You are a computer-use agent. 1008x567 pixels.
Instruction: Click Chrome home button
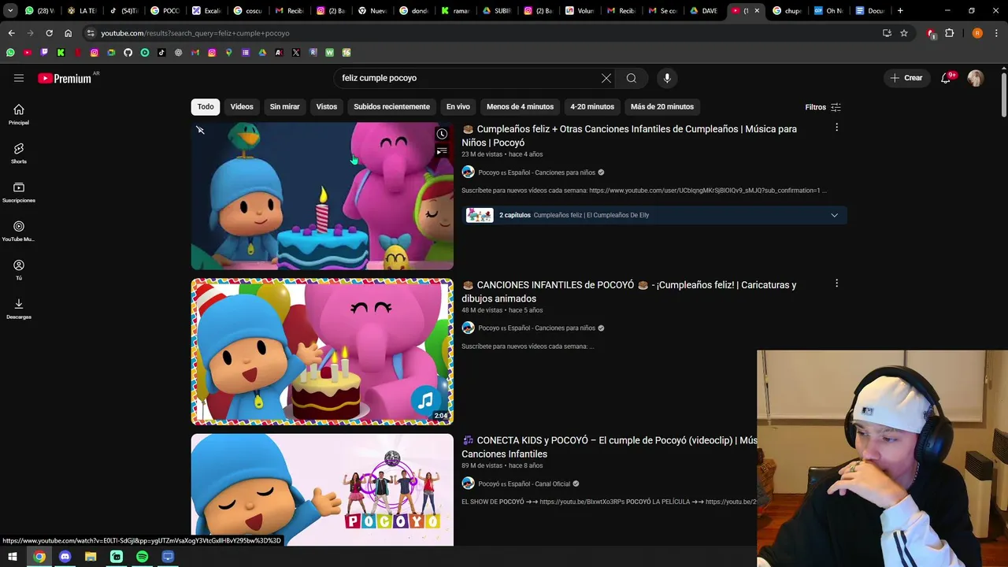click(68, 33)
